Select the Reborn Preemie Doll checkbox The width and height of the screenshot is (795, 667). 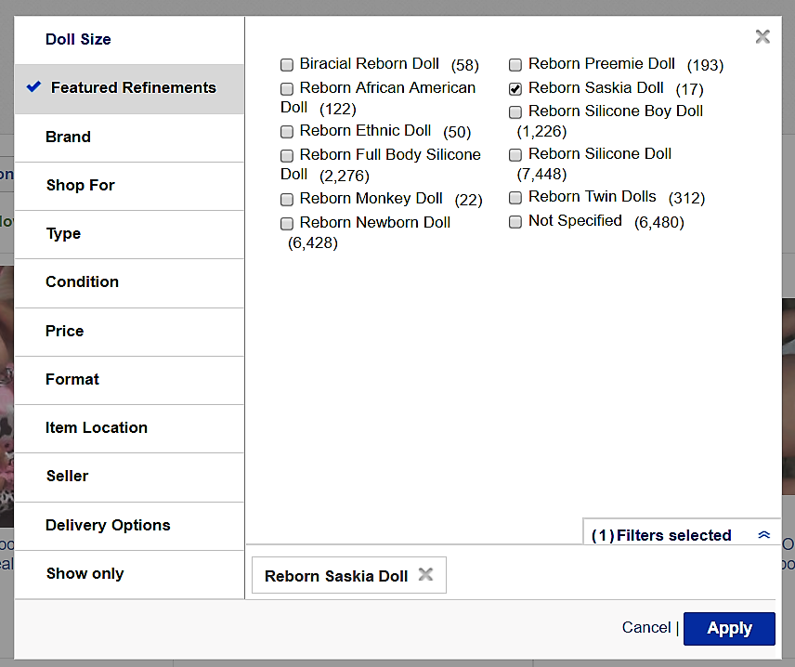click(x=515, y=65)
